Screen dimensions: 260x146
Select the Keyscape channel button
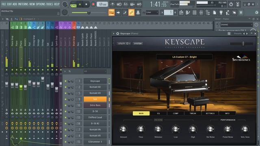point(95,81)
